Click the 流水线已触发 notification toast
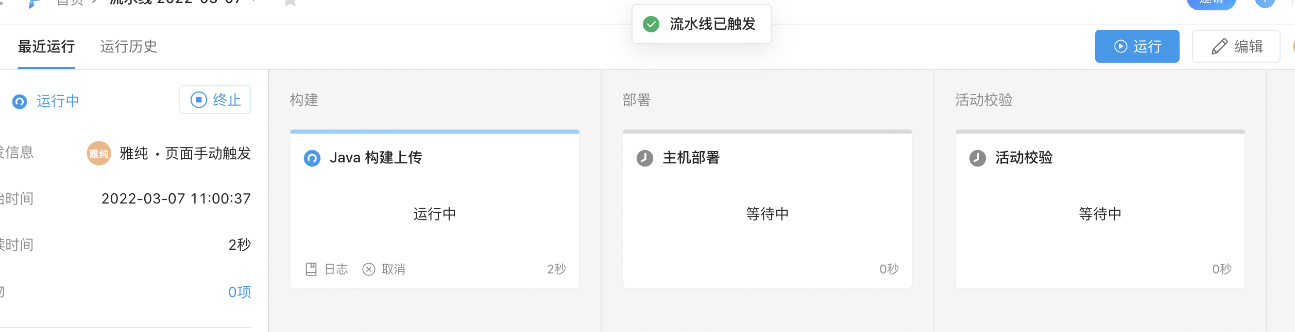 click(x=712, y=24)
